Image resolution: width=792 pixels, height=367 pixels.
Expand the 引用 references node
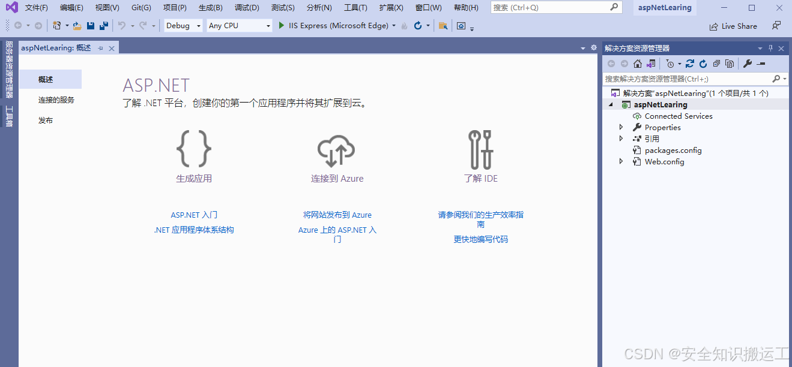pyautogui.click(x=621, y=139)
